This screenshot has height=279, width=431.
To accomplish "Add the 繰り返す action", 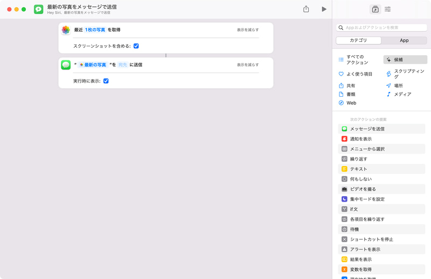I will [381, 159].
